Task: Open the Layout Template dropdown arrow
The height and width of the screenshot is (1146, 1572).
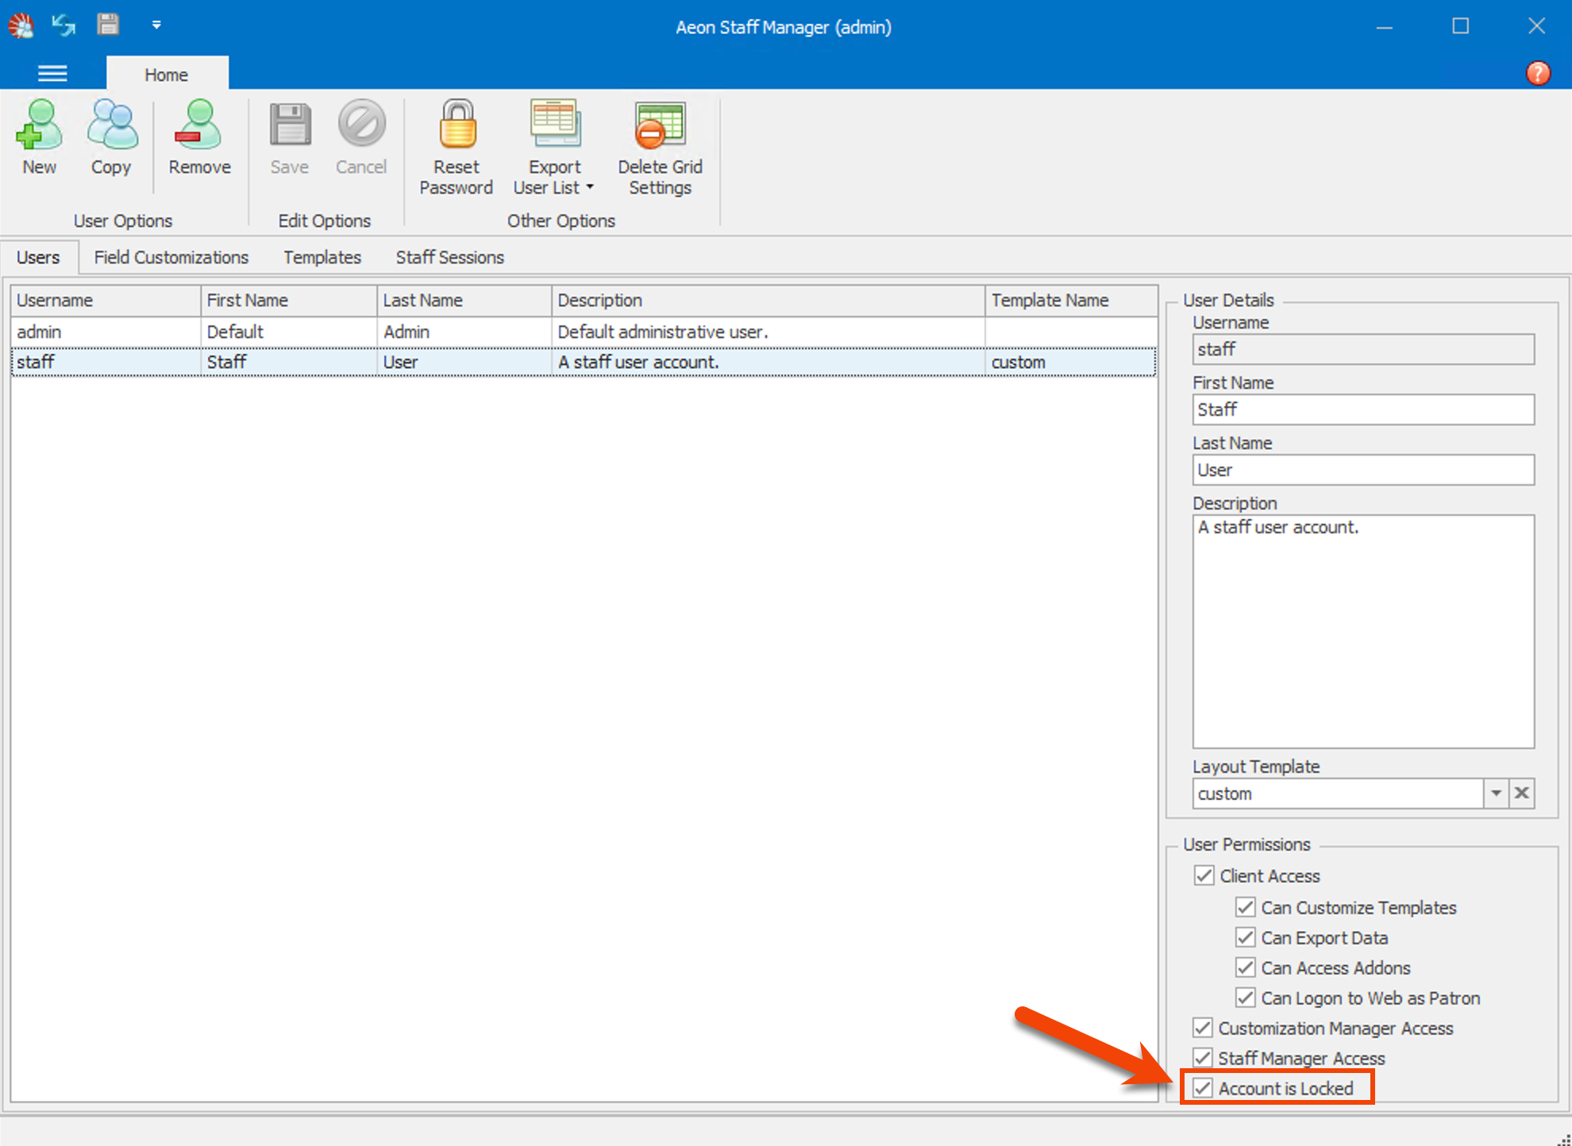Action: [x=1496, y=793]
